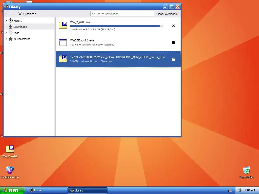Expand the Tags tree node
This screenshot has width=259, height=194.
tap(6, 33)
